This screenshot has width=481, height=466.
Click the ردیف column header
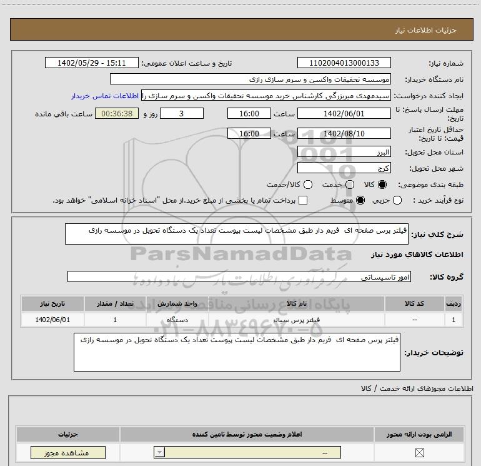454,303
